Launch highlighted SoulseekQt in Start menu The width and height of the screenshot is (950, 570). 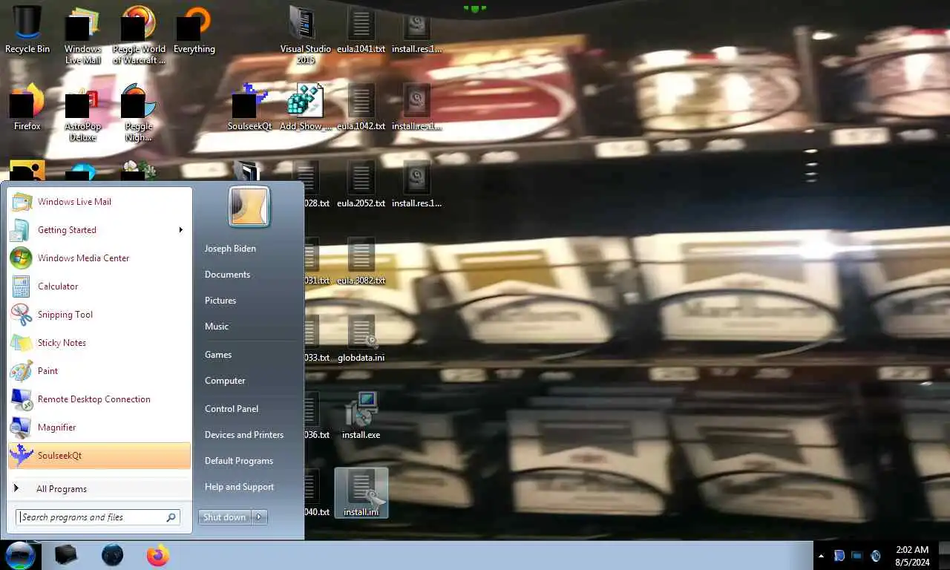(x=99, y=456)
